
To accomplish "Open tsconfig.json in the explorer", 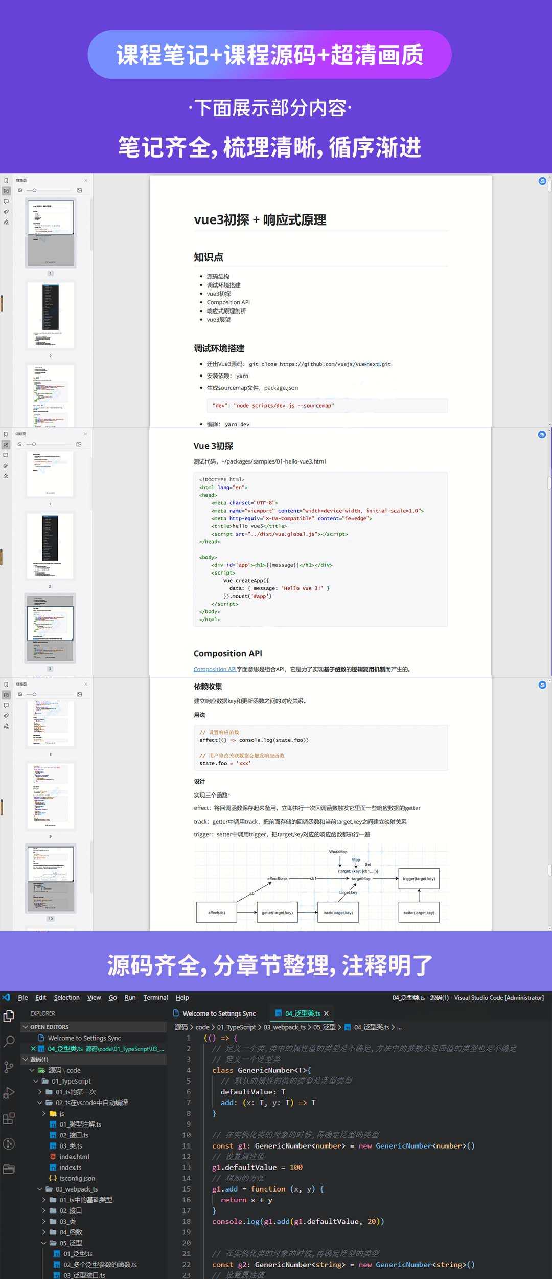I will coord(77,1178).
